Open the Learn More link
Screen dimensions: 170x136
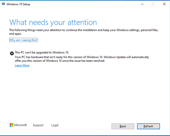[22, 66]
